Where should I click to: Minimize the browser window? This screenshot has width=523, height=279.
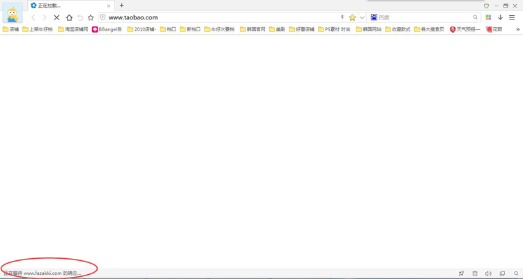click(497, 6)
